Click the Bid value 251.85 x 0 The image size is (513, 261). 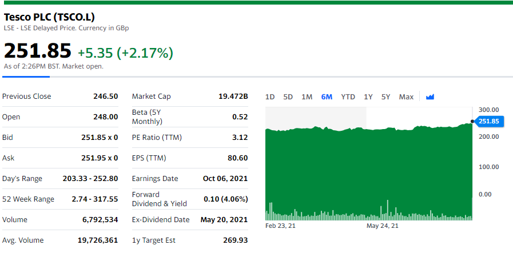point(100,138)
